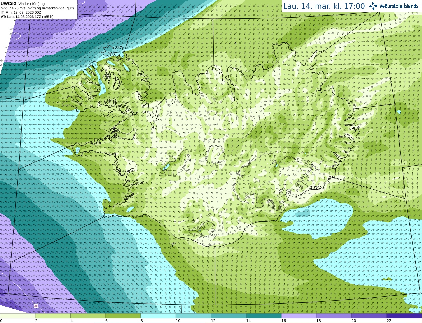Pick the 6–8 m/s olive green swatch

click(x=123, y=316)
